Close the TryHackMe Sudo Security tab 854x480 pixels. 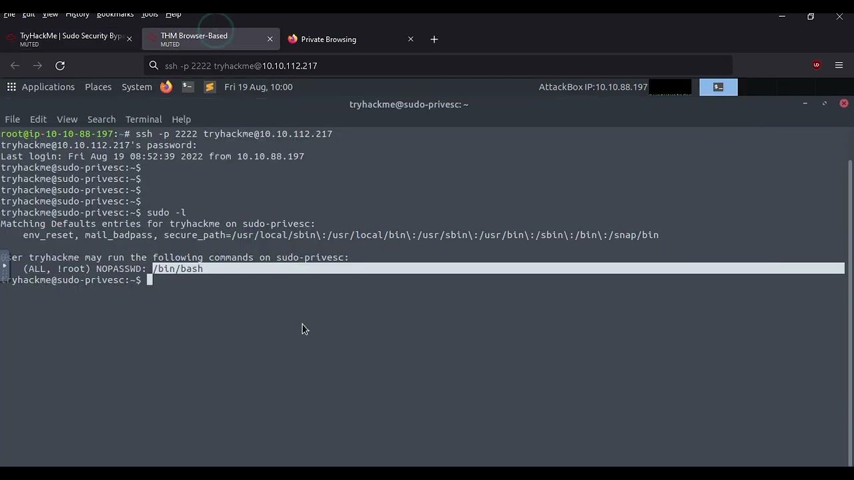pyautogui.click(x=129, y=39)
